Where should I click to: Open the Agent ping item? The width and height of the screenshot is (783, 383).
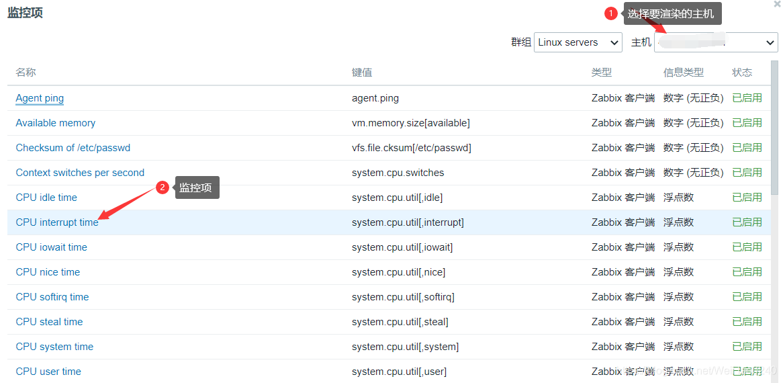click(x=40, y=98)
